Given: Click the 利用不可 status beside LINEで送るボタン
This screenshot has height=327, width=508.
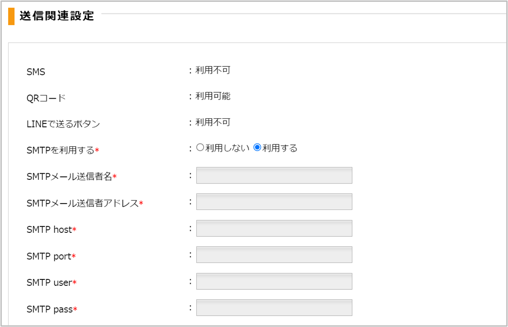Looking at the screenshot, I should 213,122.
